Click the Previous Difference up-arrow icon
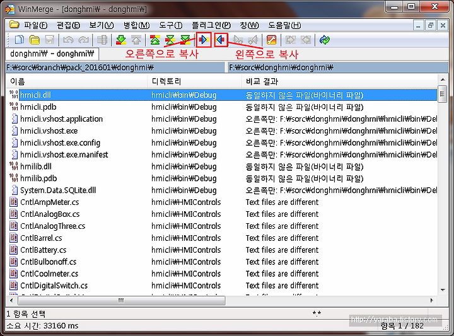The width and height of the screenshot is (454, 336). coord(136,40)
